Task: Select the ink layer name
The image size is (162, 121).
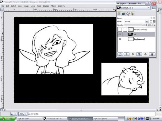Action: coord(135,35)
